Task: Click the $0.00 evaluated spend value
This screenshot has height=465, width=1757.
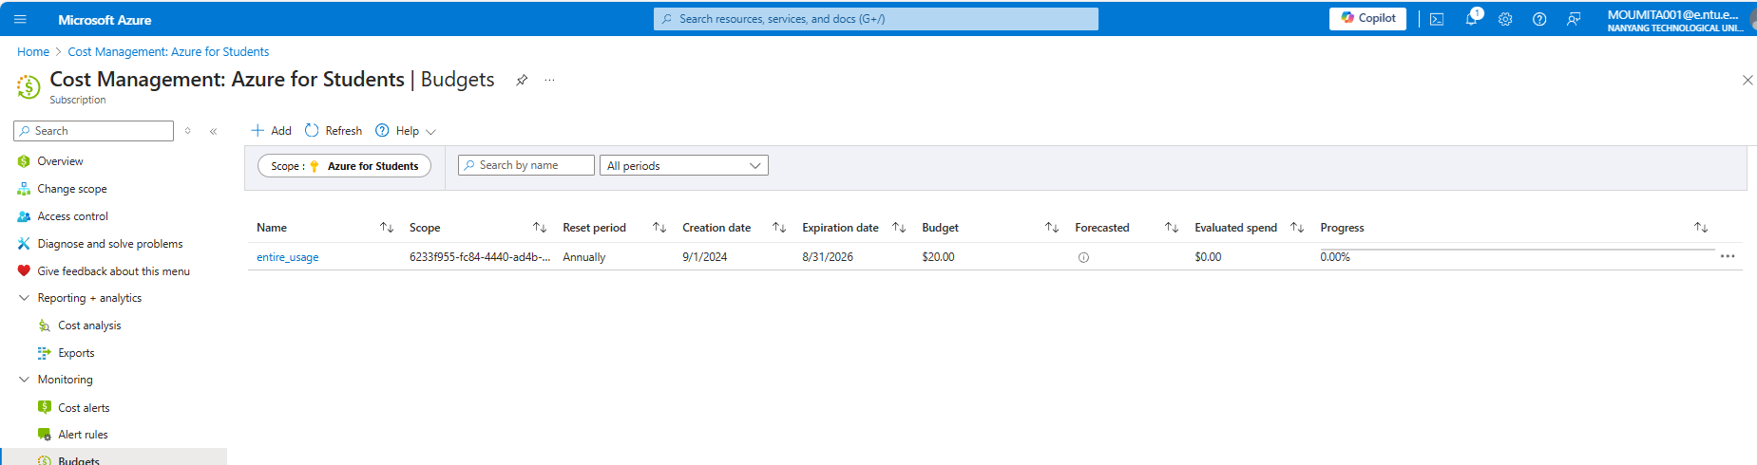Action: (x=1208, y=257)
